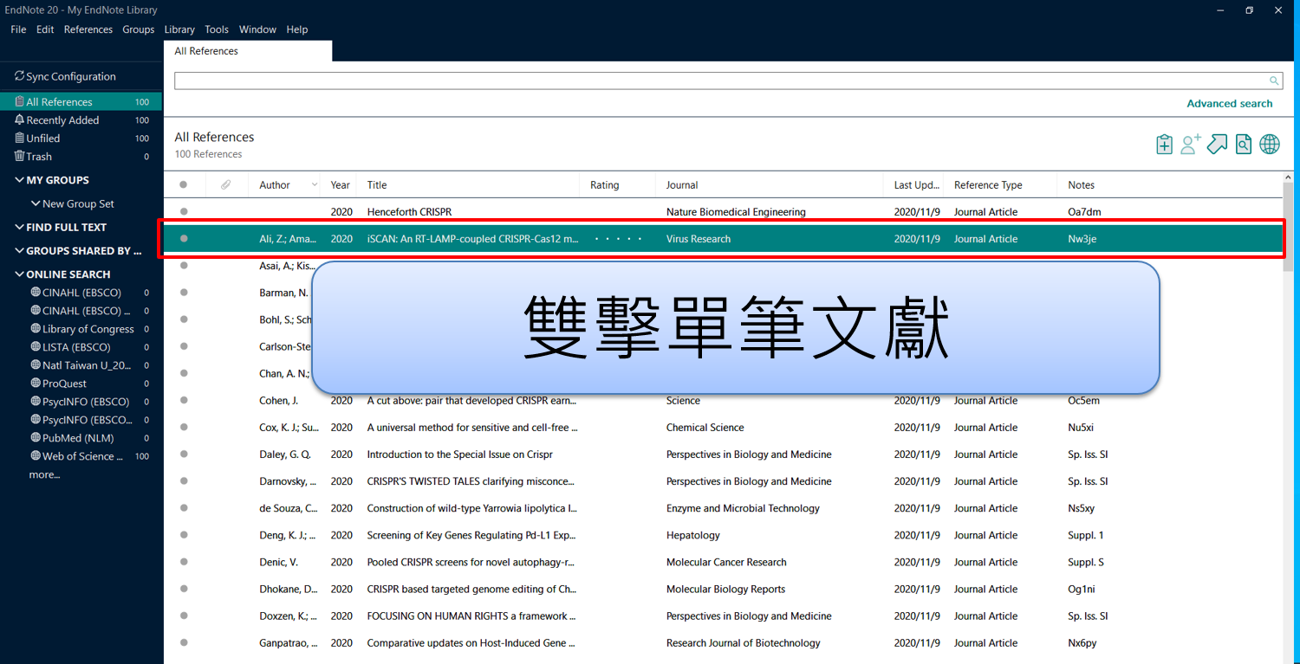Click the globe Online Search toolbar icon

[1270, 145]
